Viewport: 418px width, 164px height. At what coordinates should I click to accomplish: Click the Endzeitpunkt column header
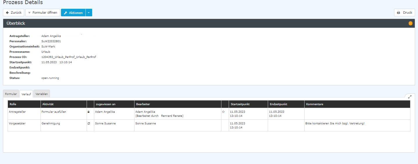click(x=279, y=104)
